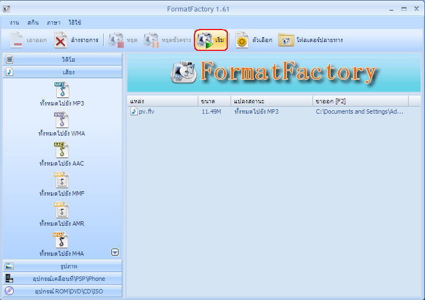Expand the ROM/DVD/CD/ISO device panel

point(62,291)
